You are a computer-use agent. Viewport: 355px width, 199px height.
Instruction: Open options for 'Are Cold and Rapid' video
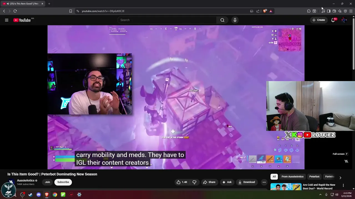tap(343, 185)
